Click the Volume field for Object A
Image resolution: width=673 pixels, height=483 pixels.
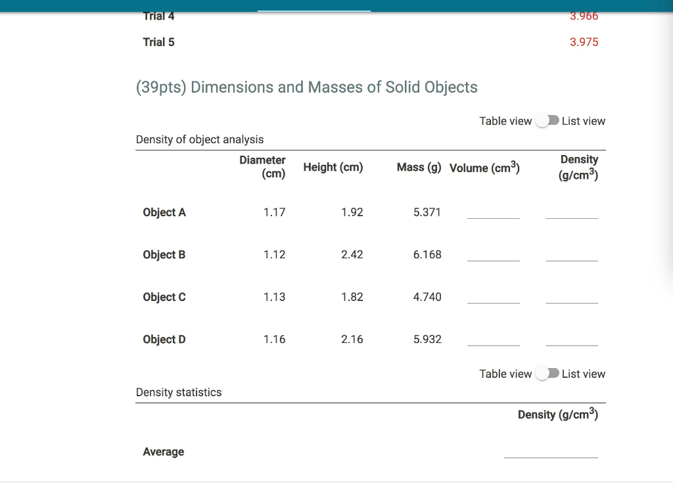click(x=493, y=216)
